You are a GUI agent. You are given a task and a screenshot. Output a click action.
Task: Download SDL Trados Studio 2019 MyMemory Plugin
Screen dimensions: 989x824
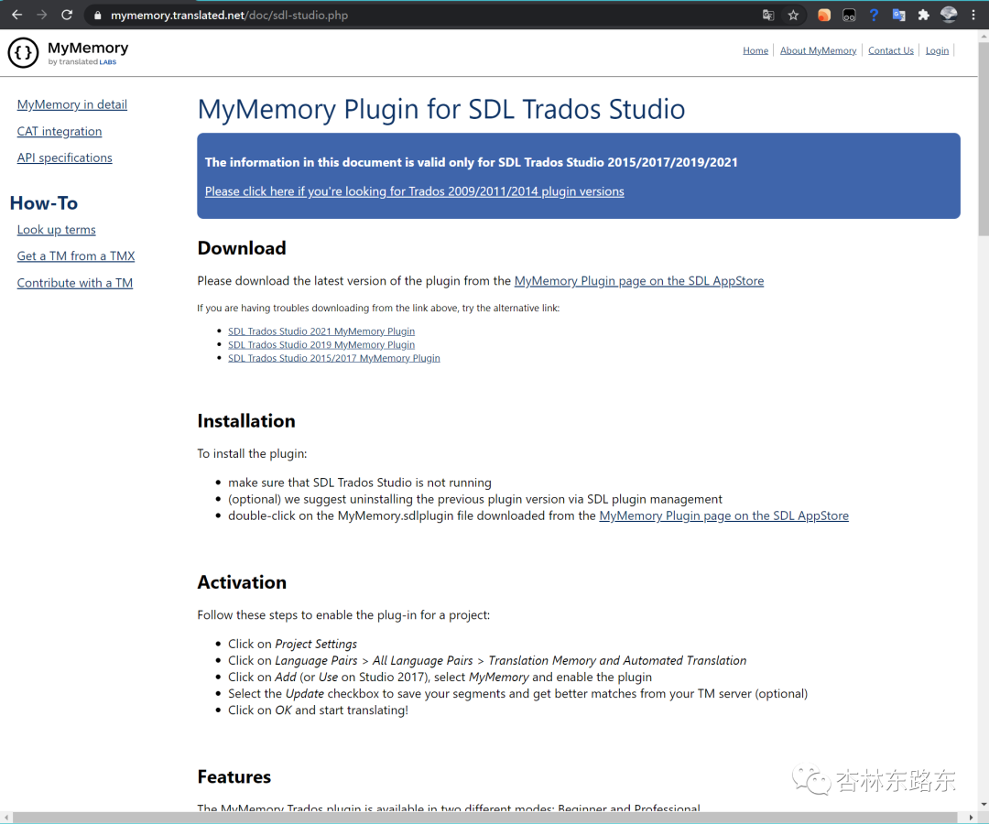click(321, 345)
